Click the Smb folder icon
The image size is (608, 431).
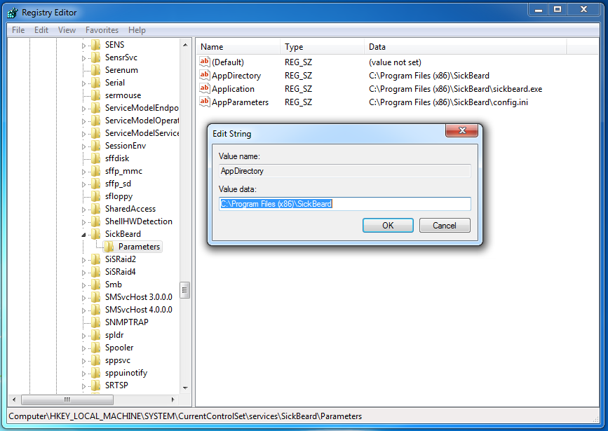click(x=96, y=285)
